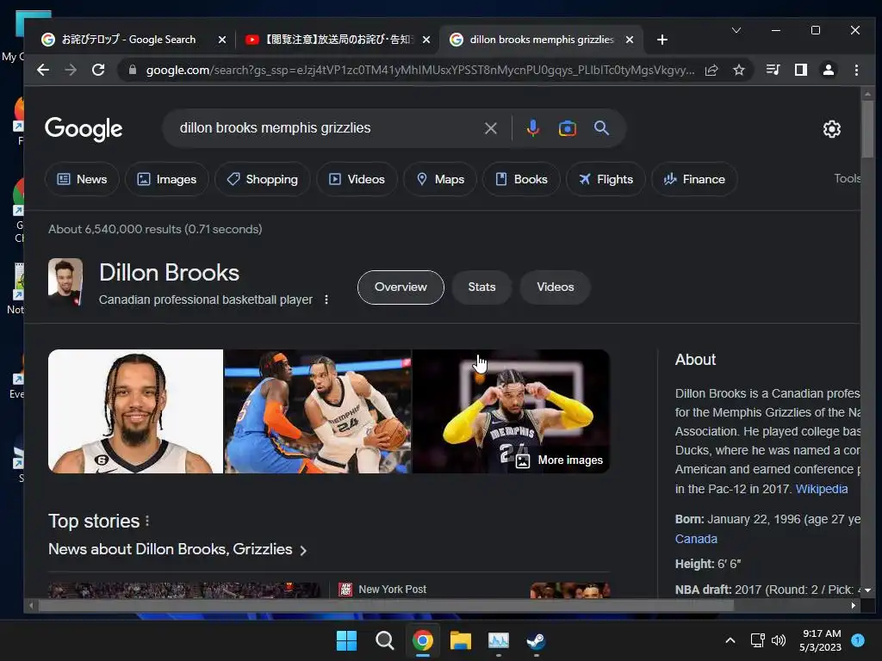Click the share page icon in address bar
This screenshot has height=661, width=882.
point(711,70)
